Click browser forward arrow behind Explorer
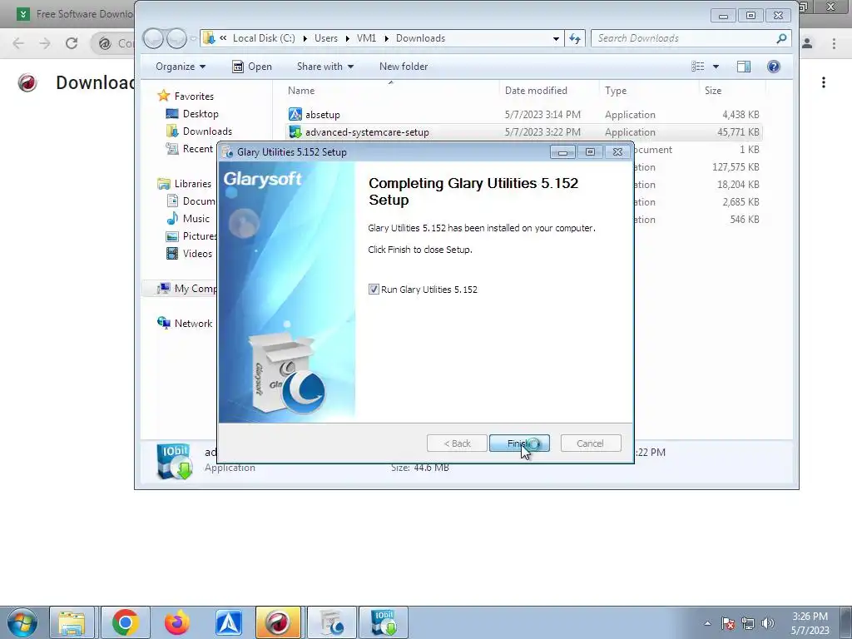852x639 pixels. [x=45, y=43]
